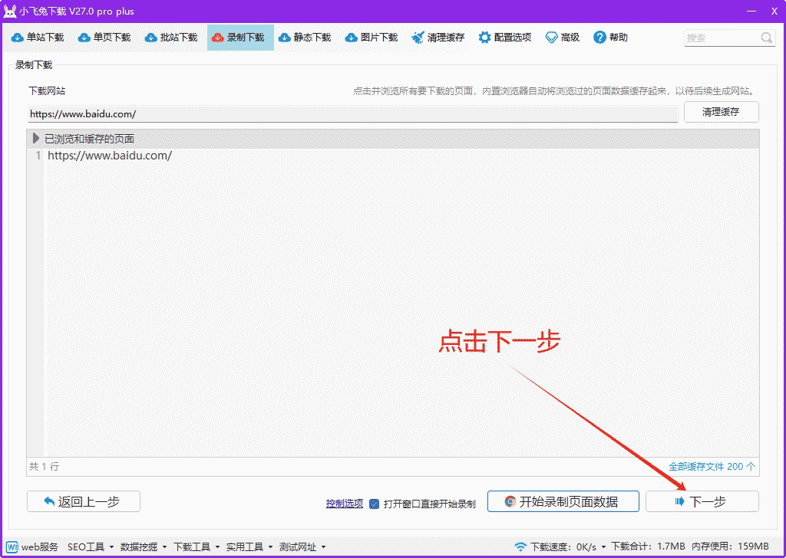Collapse the 已浏览和缓存的页面 section triangle

click(35, 138)
